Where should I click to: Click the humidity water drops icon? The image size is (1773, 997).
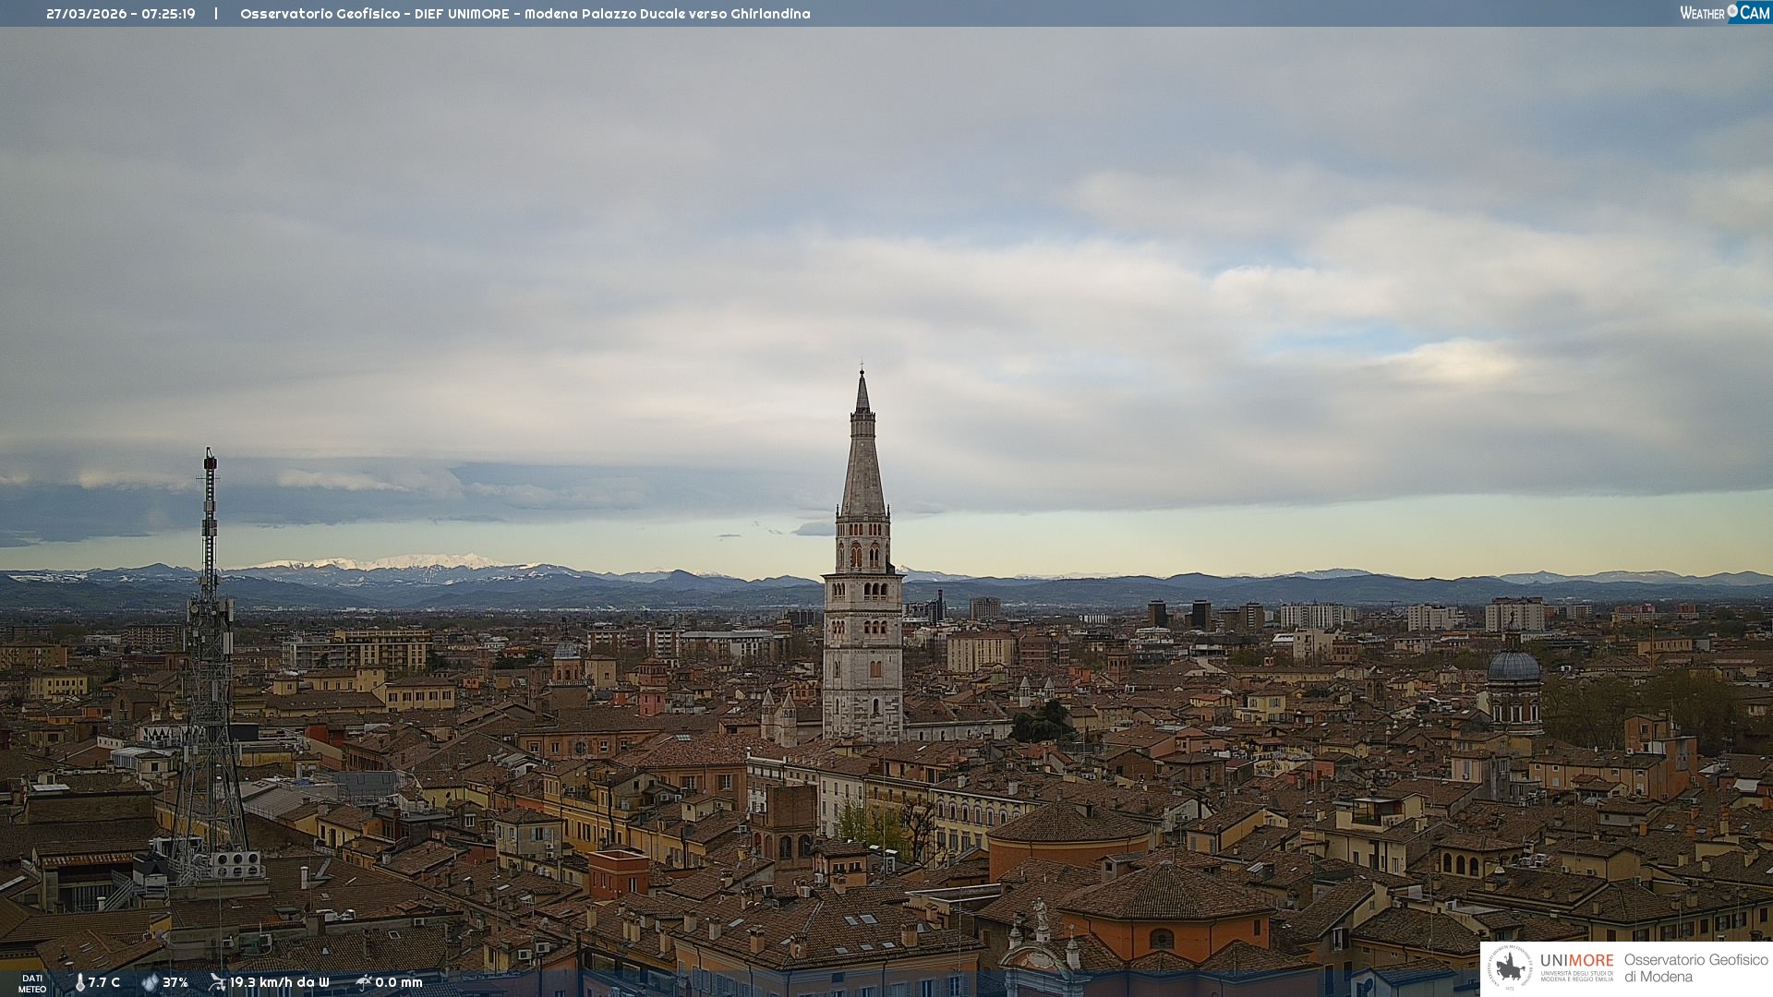(x=150, y=982)
